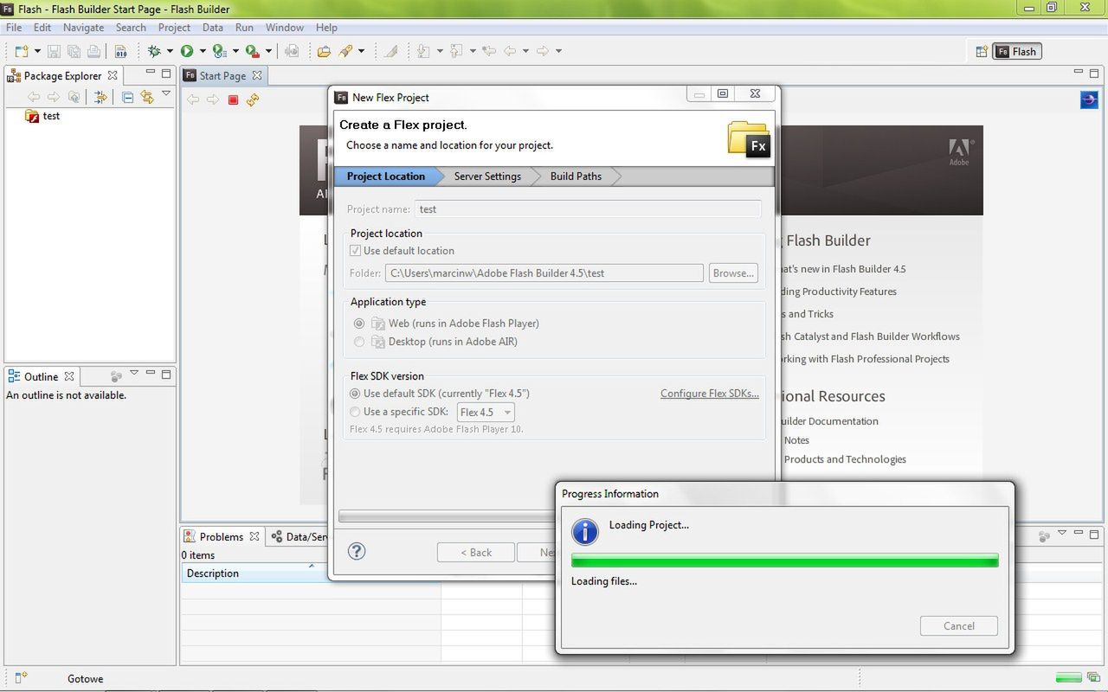The width and height of the screenshot is (1108, 692).
Task: Click the Save icon in main toolbar
Action: [x=54, y=51]
